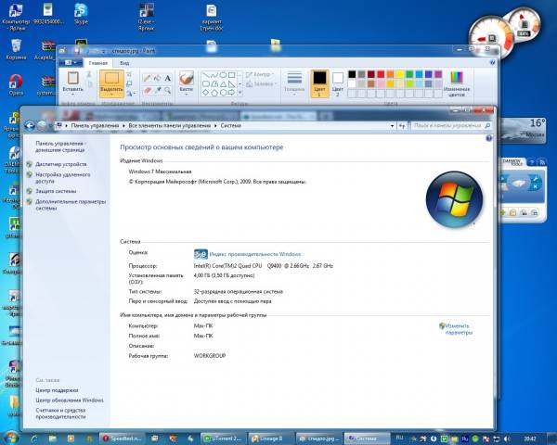Open Edit colors rainbow icon in Paint
This screenshot has height=445, width=557.
(457, 78)
